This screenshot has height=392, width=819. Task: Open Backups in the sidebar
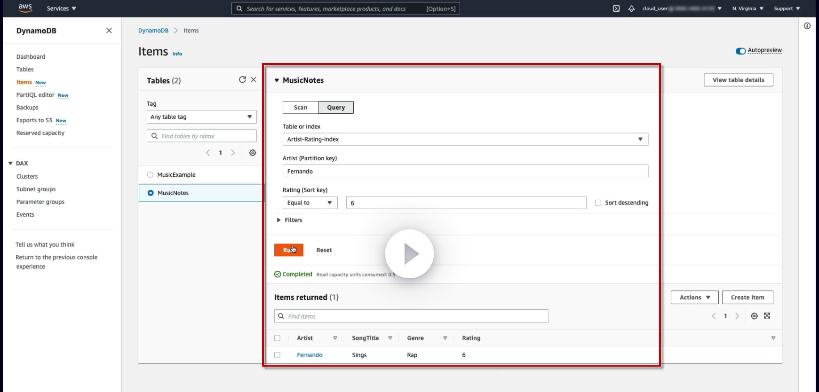pyautogui.click(x=27, y=108)
